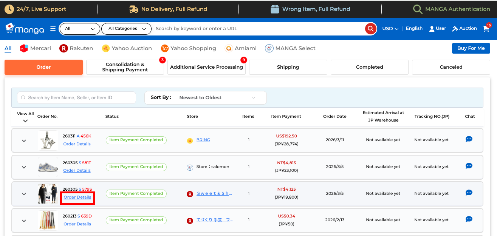Click the Buy For Me button
The image size is (497, 236).
(x=471, y=48)
